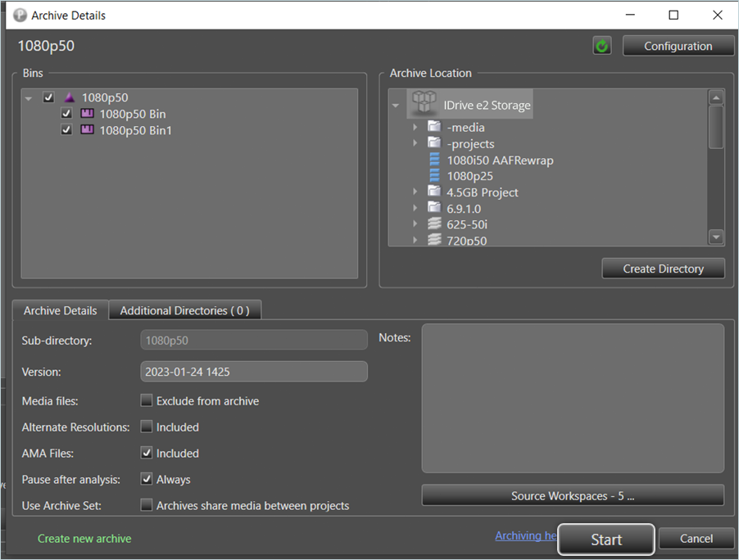Click the Archive Location scroll down arrow
The height and width of the screenshot is (560, 739).
pyautogui.click(x=716, y=237)
